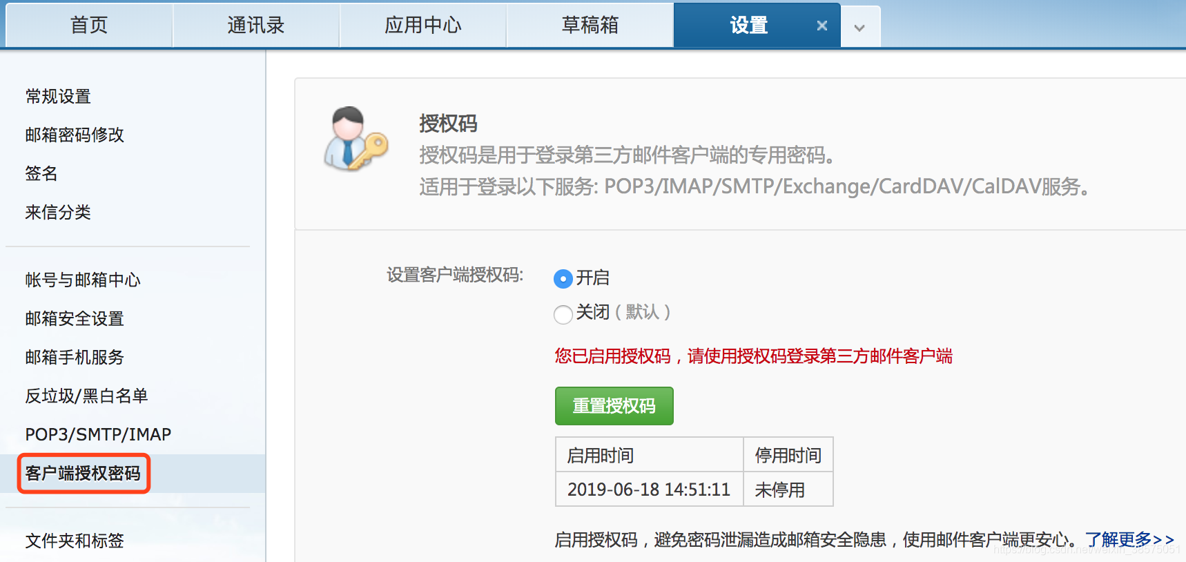Open 来信分类 in the sidebar

point(58,213)
